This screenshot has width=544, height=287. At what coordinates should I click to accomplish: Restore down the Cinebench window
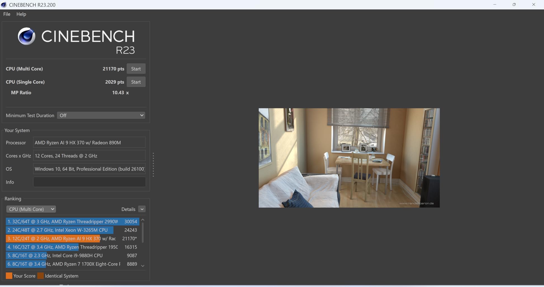pos(514,4)
